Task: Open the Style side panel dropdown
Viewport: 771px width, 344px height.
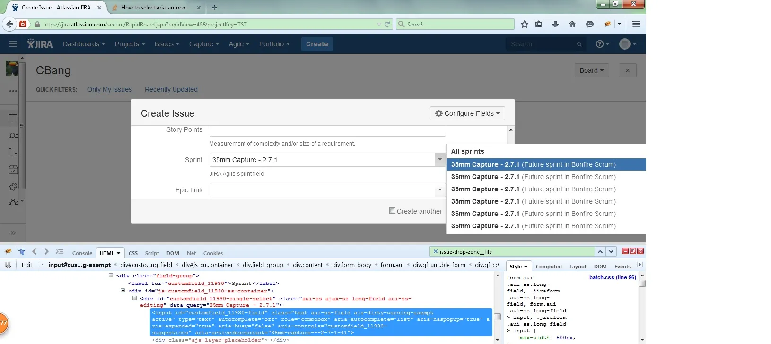Action: (x=519, y=267)
